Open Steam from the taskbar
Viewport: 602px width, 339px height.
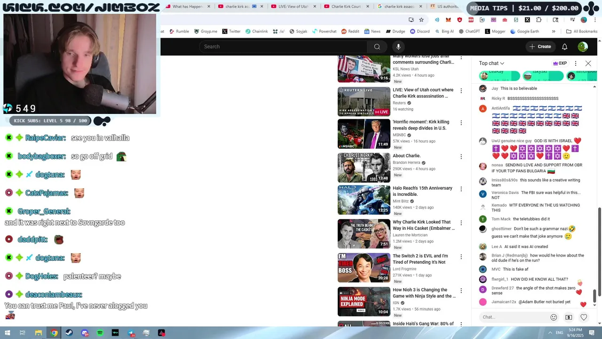click(x=69, y=333)
